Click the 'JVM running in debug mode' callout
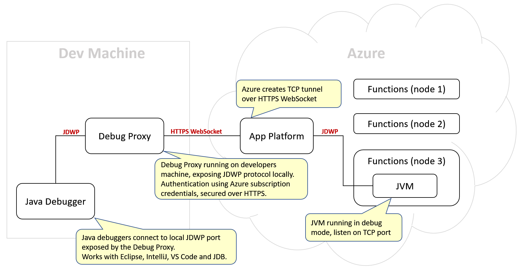520x273 pixels. point(353,227)
